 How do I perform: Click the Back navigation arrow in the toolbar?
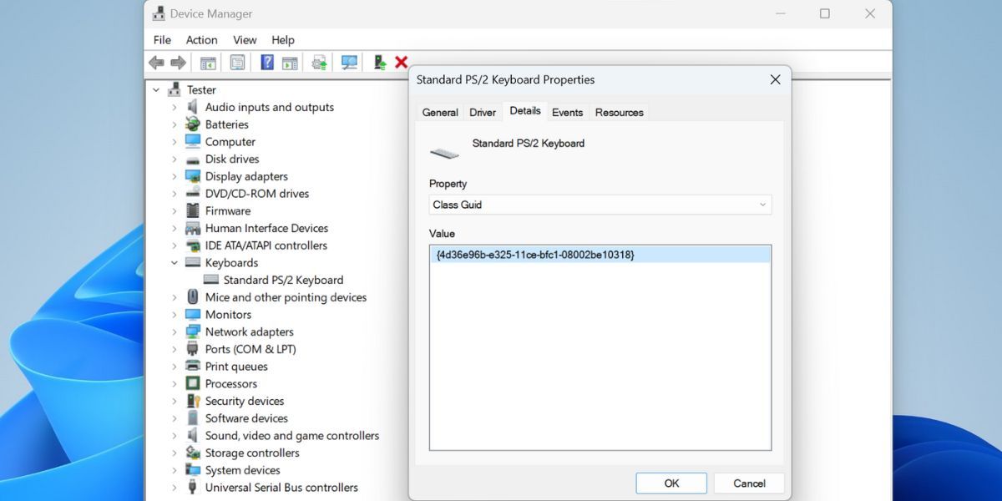pyautogui.click(x=156, y=62)
